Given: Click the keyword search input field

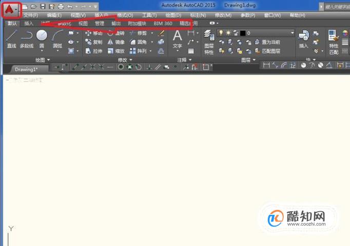Looking at the screenshot, I should (337, 7).
